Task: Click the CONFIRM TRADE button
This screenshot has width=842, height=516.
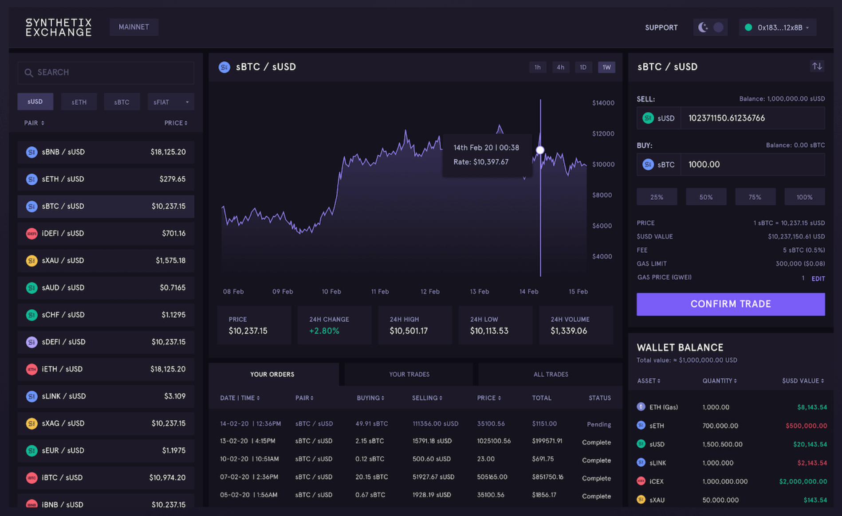Action: pyautogui.click(x=730, y=304)
